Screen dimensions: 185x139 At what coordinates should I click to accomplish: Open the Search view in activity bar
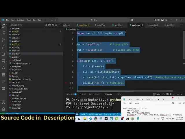pos(3,33)
